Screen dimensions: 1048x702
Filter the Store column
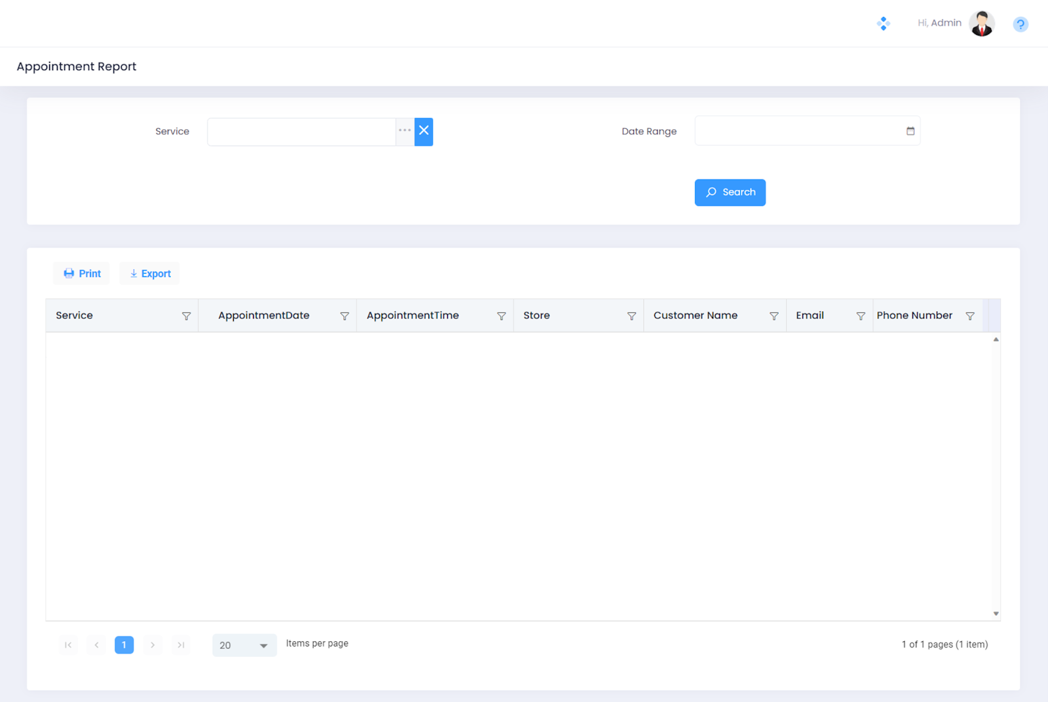coord(631,316)
